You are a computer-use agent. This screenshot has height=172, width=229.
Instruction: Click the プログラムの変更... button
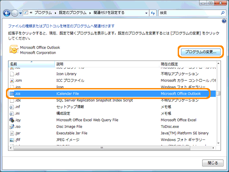tap(201, 52)
